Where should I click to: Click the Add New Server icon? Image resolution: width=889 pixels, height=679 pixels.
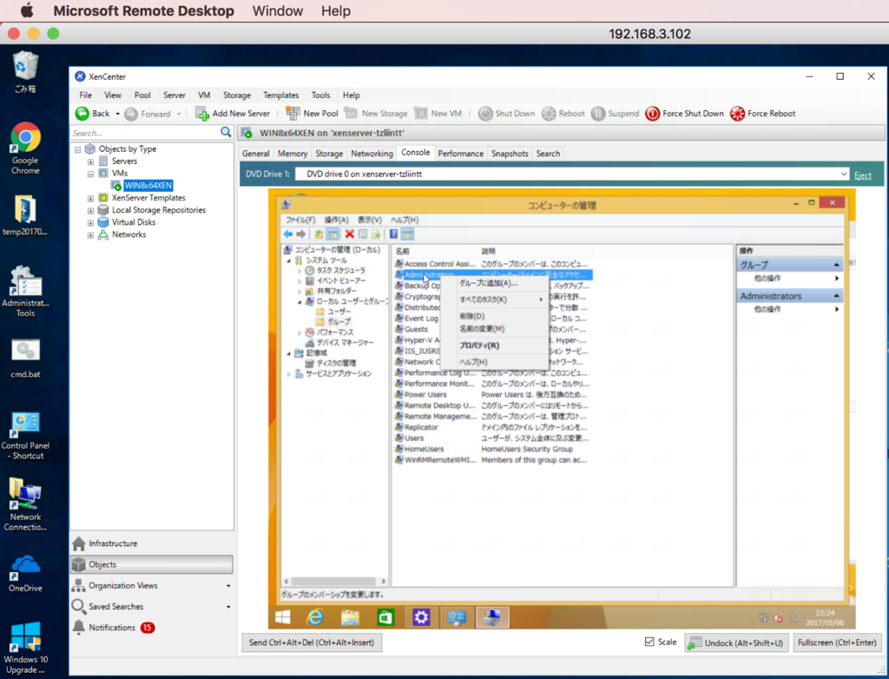point(202,114)
